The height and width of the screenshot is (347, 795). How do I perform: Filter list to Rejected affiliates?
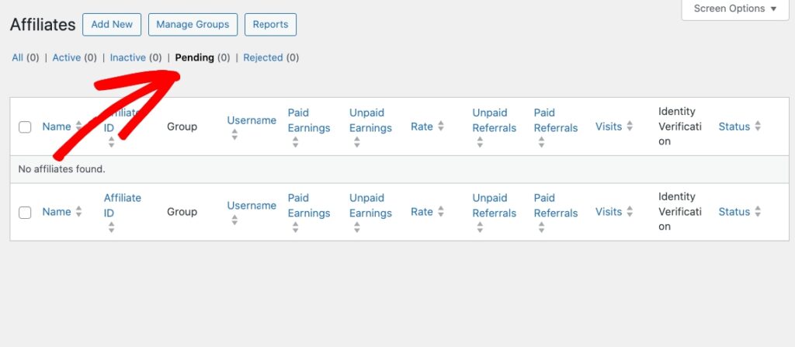click(263, 57)
